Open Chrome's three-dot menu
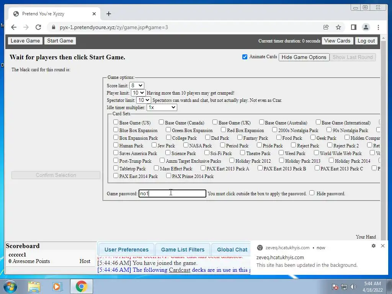This screenshot has height=294, width=392. (x=378, y=27)
